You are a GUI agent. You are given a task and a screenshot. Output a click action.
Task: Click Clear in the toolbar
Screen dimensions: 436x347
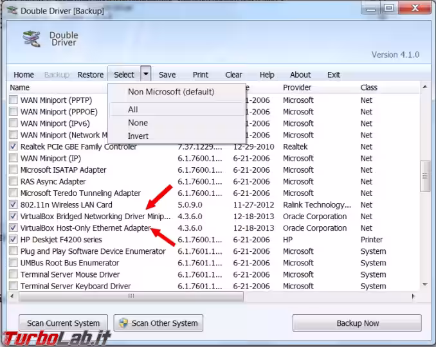click(x=233, y=75)
